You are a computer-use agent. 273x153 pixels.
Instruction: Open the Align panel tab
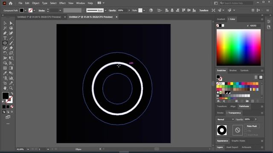(x=233, y=106)
